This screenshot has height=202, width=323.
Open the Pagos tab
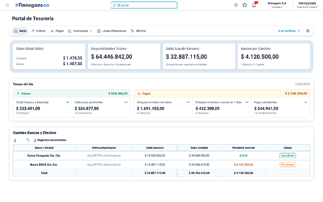pyautogui.click(x=57, y=31)
